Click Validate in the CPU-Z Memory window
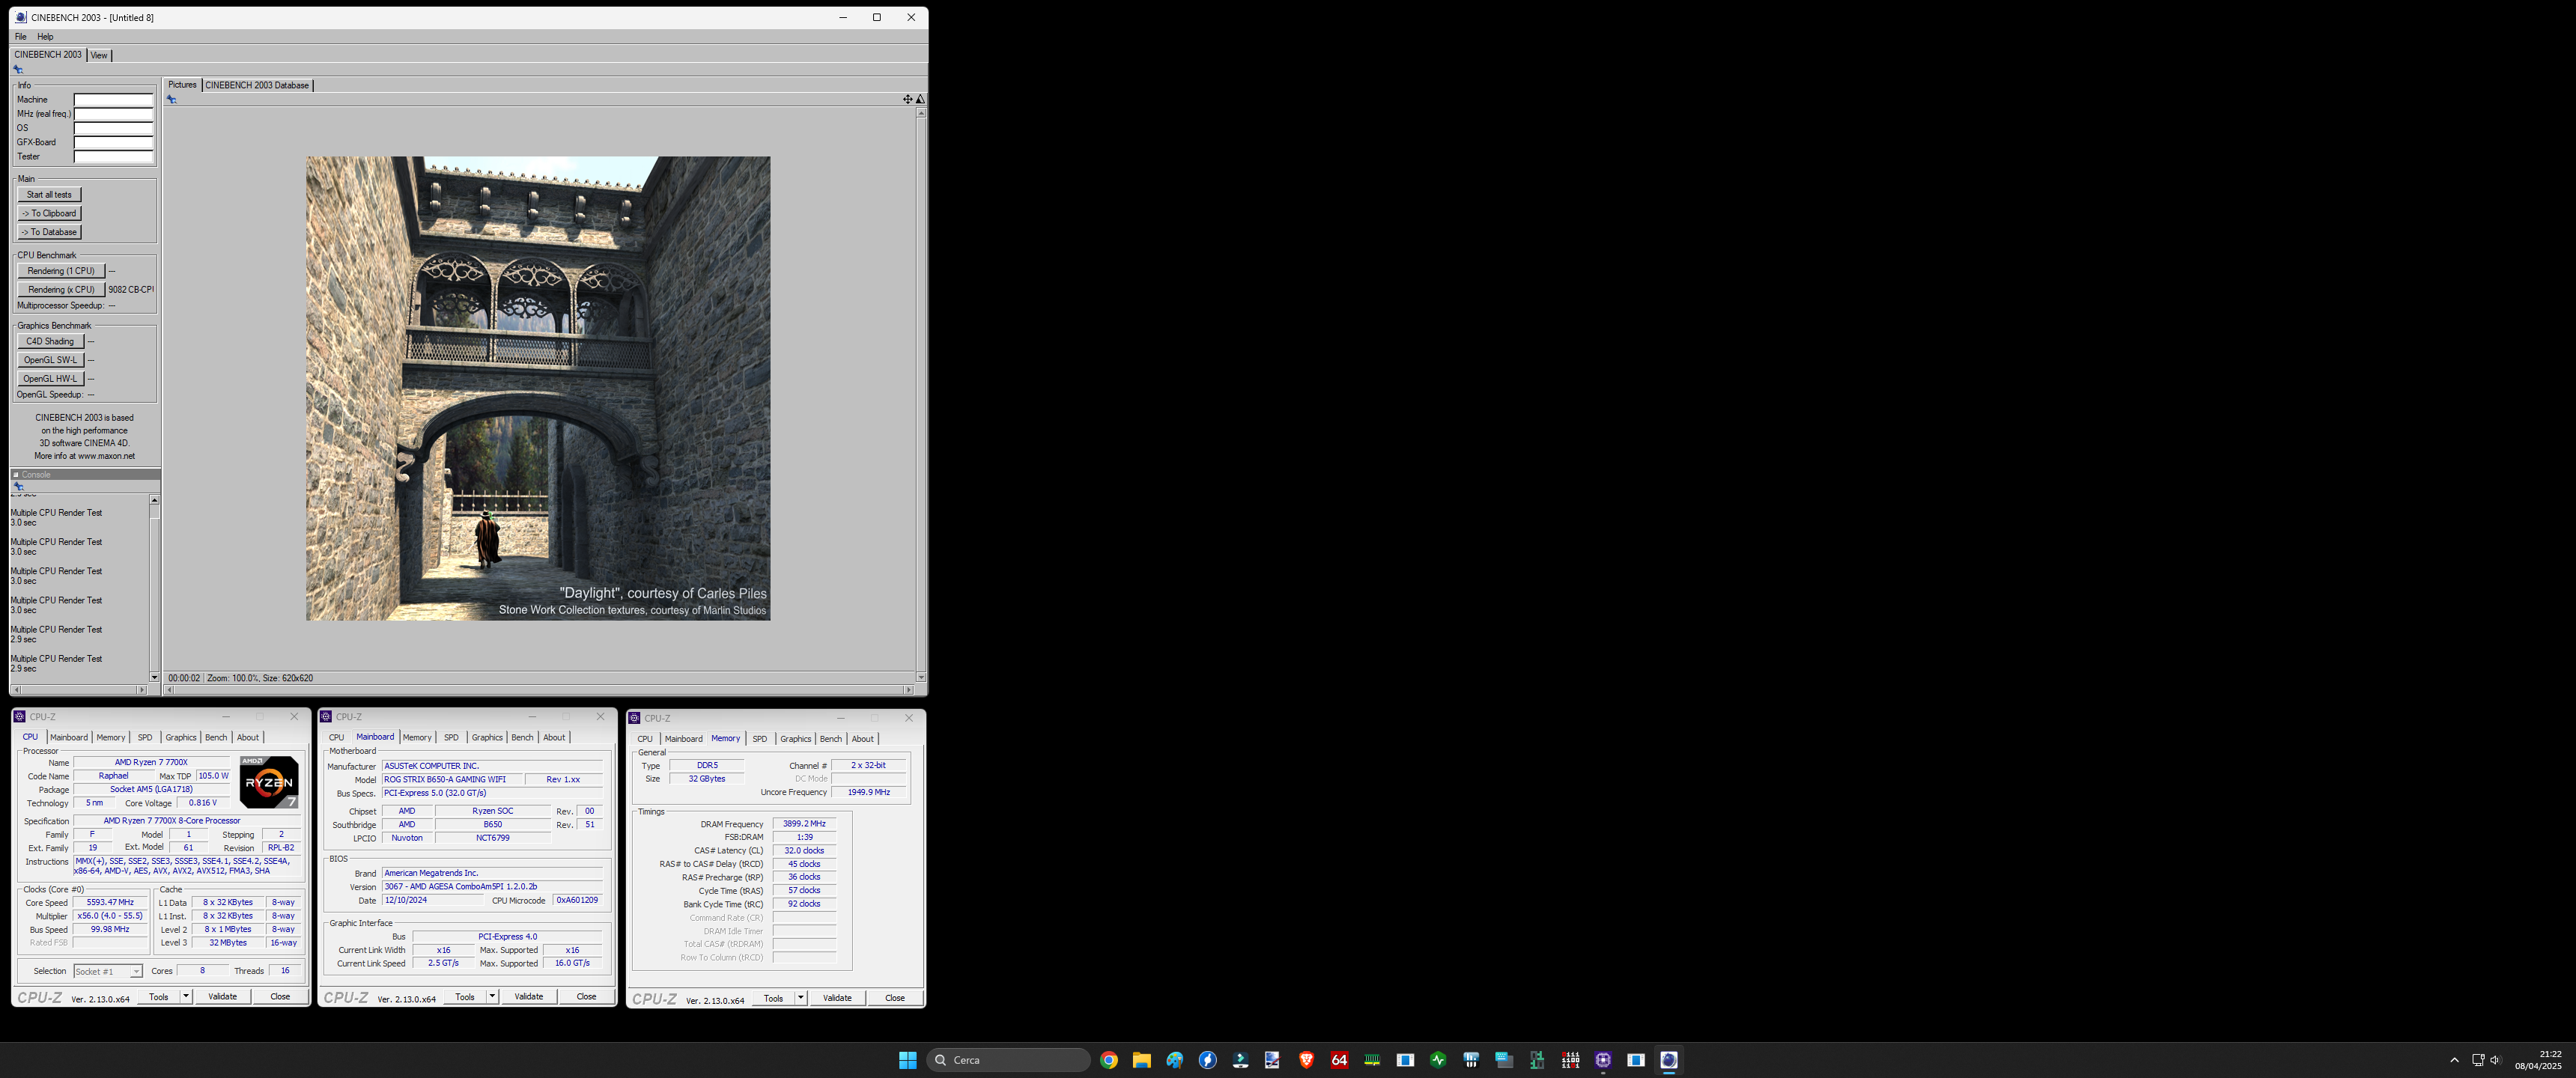This screenshot has width=2576, height=1078. pyautogui.click(x=837, y=998)
